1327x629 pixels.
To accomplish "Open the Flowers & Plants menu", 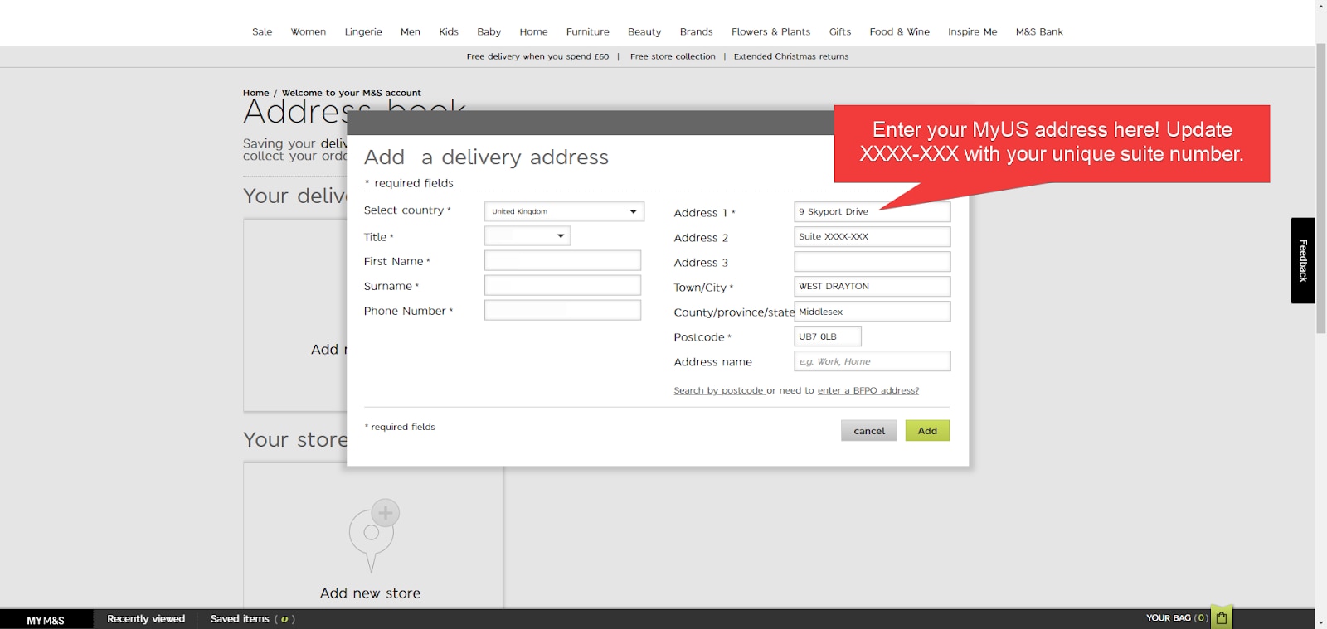I will [771, 31].
